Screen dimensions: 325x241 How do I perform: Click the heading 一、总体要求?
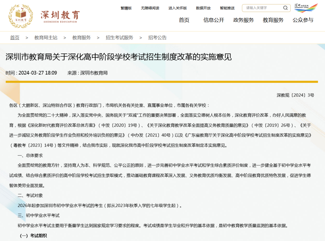point(30,155)
